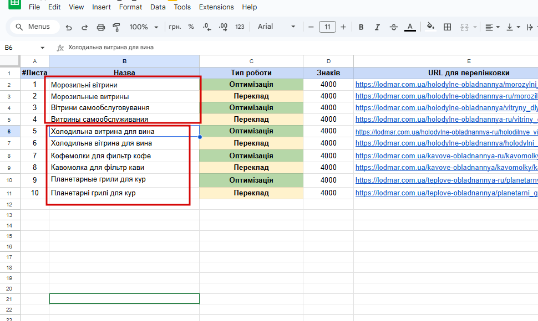Select cell 'Кофемолки для фильтр кофе'
Image resolution: width=538 pixels, height=321 pixels.
(x=124, y=156)
